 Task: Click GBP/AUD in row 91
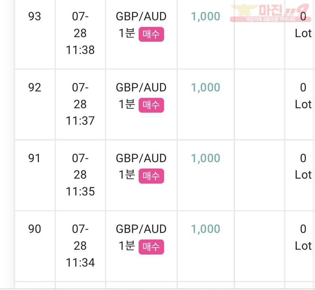(x=141, y=158)
